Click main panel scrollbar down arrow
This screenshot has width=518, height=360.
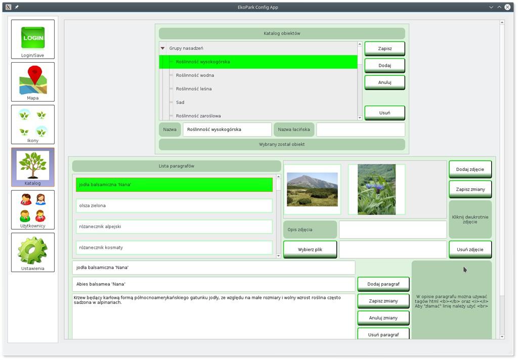tap(502, 337)
